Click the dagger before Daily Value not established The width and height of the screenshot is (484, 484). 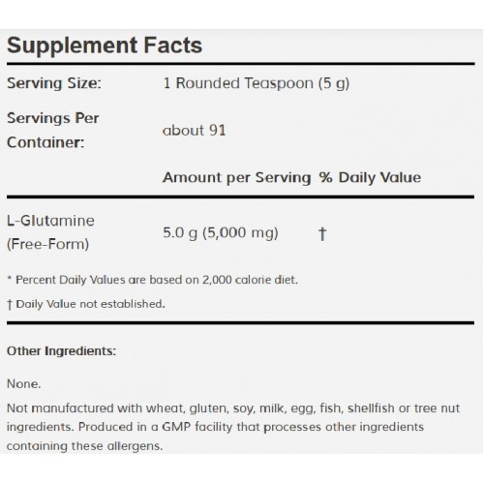[10, 304]
